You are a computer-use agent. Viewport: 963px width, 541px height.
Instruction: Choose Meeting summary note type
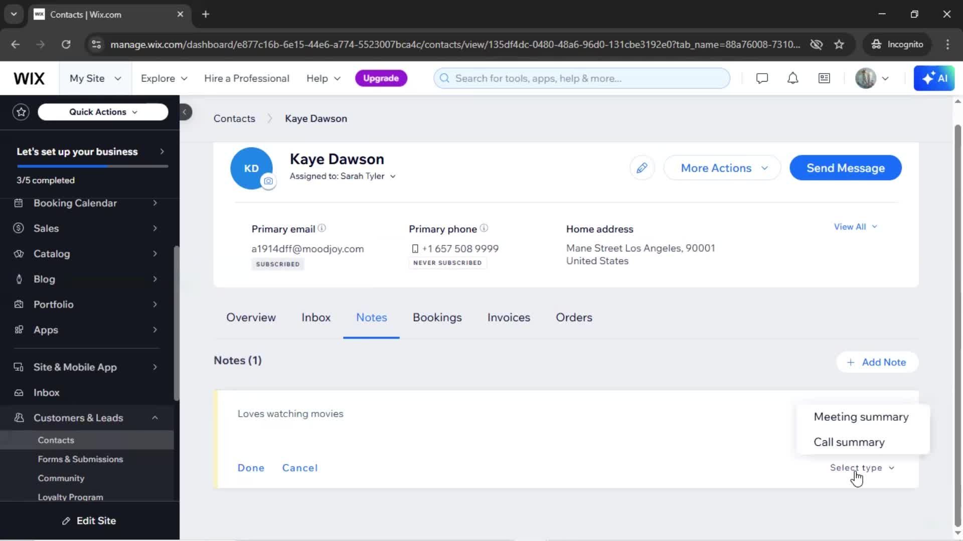click(x=861, y=417)
